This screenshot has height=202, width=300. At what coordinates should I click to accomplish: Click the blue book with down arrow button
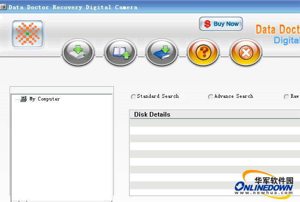pyautogui.click(x=162, y=52)
